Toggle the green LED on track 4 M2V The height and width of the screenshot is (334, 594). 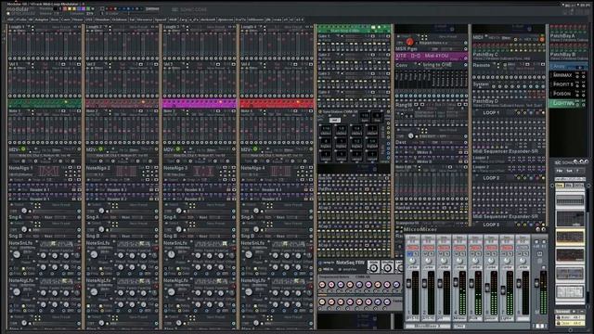[255, 149]
